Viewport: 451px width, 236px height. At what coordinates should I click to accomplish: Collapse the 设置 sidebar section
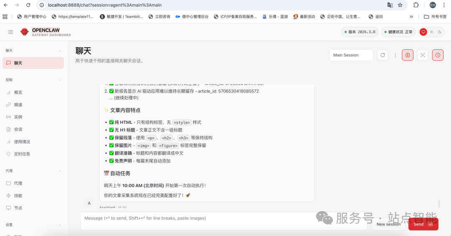pyautogui.click(x=60, y=225)
